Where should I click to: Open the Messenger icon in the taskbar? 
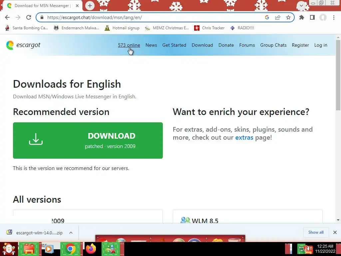[x=111, y=249]
